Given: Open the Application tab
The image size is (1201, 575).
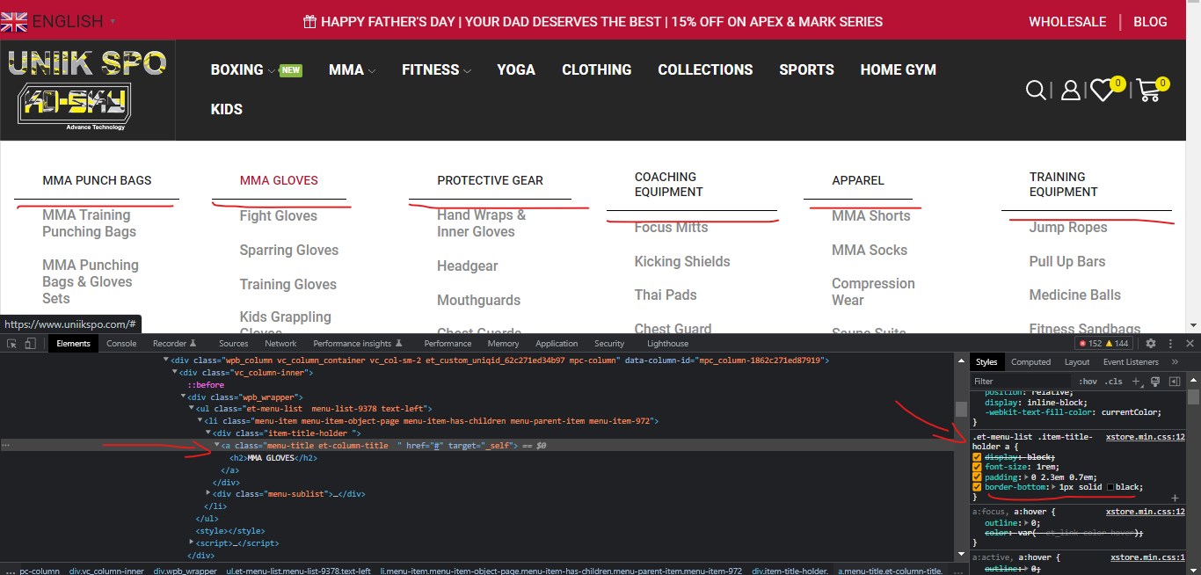Looking at the screenshot, I should click(x=557, y=343).
